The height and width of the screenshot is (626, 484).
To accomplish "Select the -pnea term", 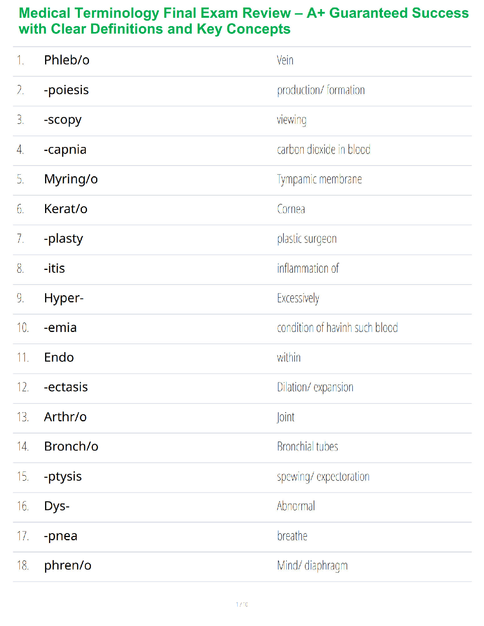I will point(61,536).
